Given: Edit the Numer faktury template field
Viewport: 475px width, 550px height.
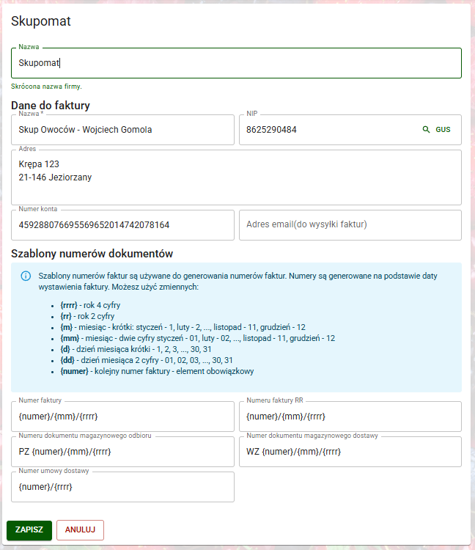Looking at the screenshot, I should tap(122, 417).
